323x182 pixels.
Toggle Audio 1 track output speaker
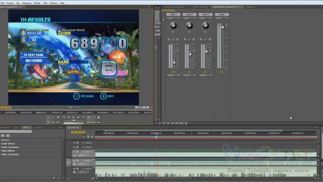click(74, 160)
